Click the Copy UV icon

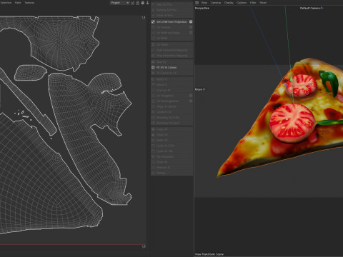[x=153, y=129]
